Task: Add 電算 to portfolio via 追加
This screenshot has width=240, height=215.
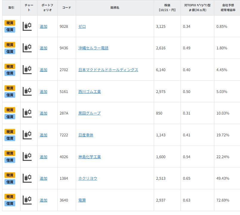Action: [x=44, y=200]
